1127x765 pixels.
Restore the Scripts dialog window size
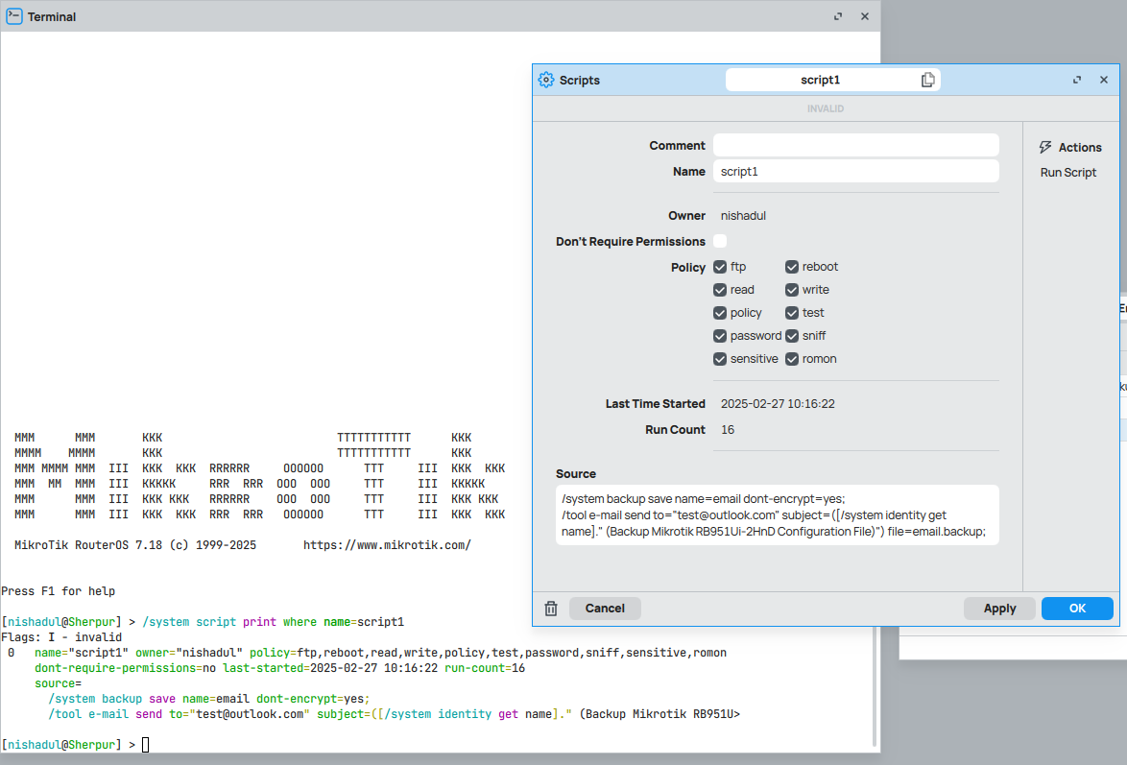click(x=1077, y=81)
